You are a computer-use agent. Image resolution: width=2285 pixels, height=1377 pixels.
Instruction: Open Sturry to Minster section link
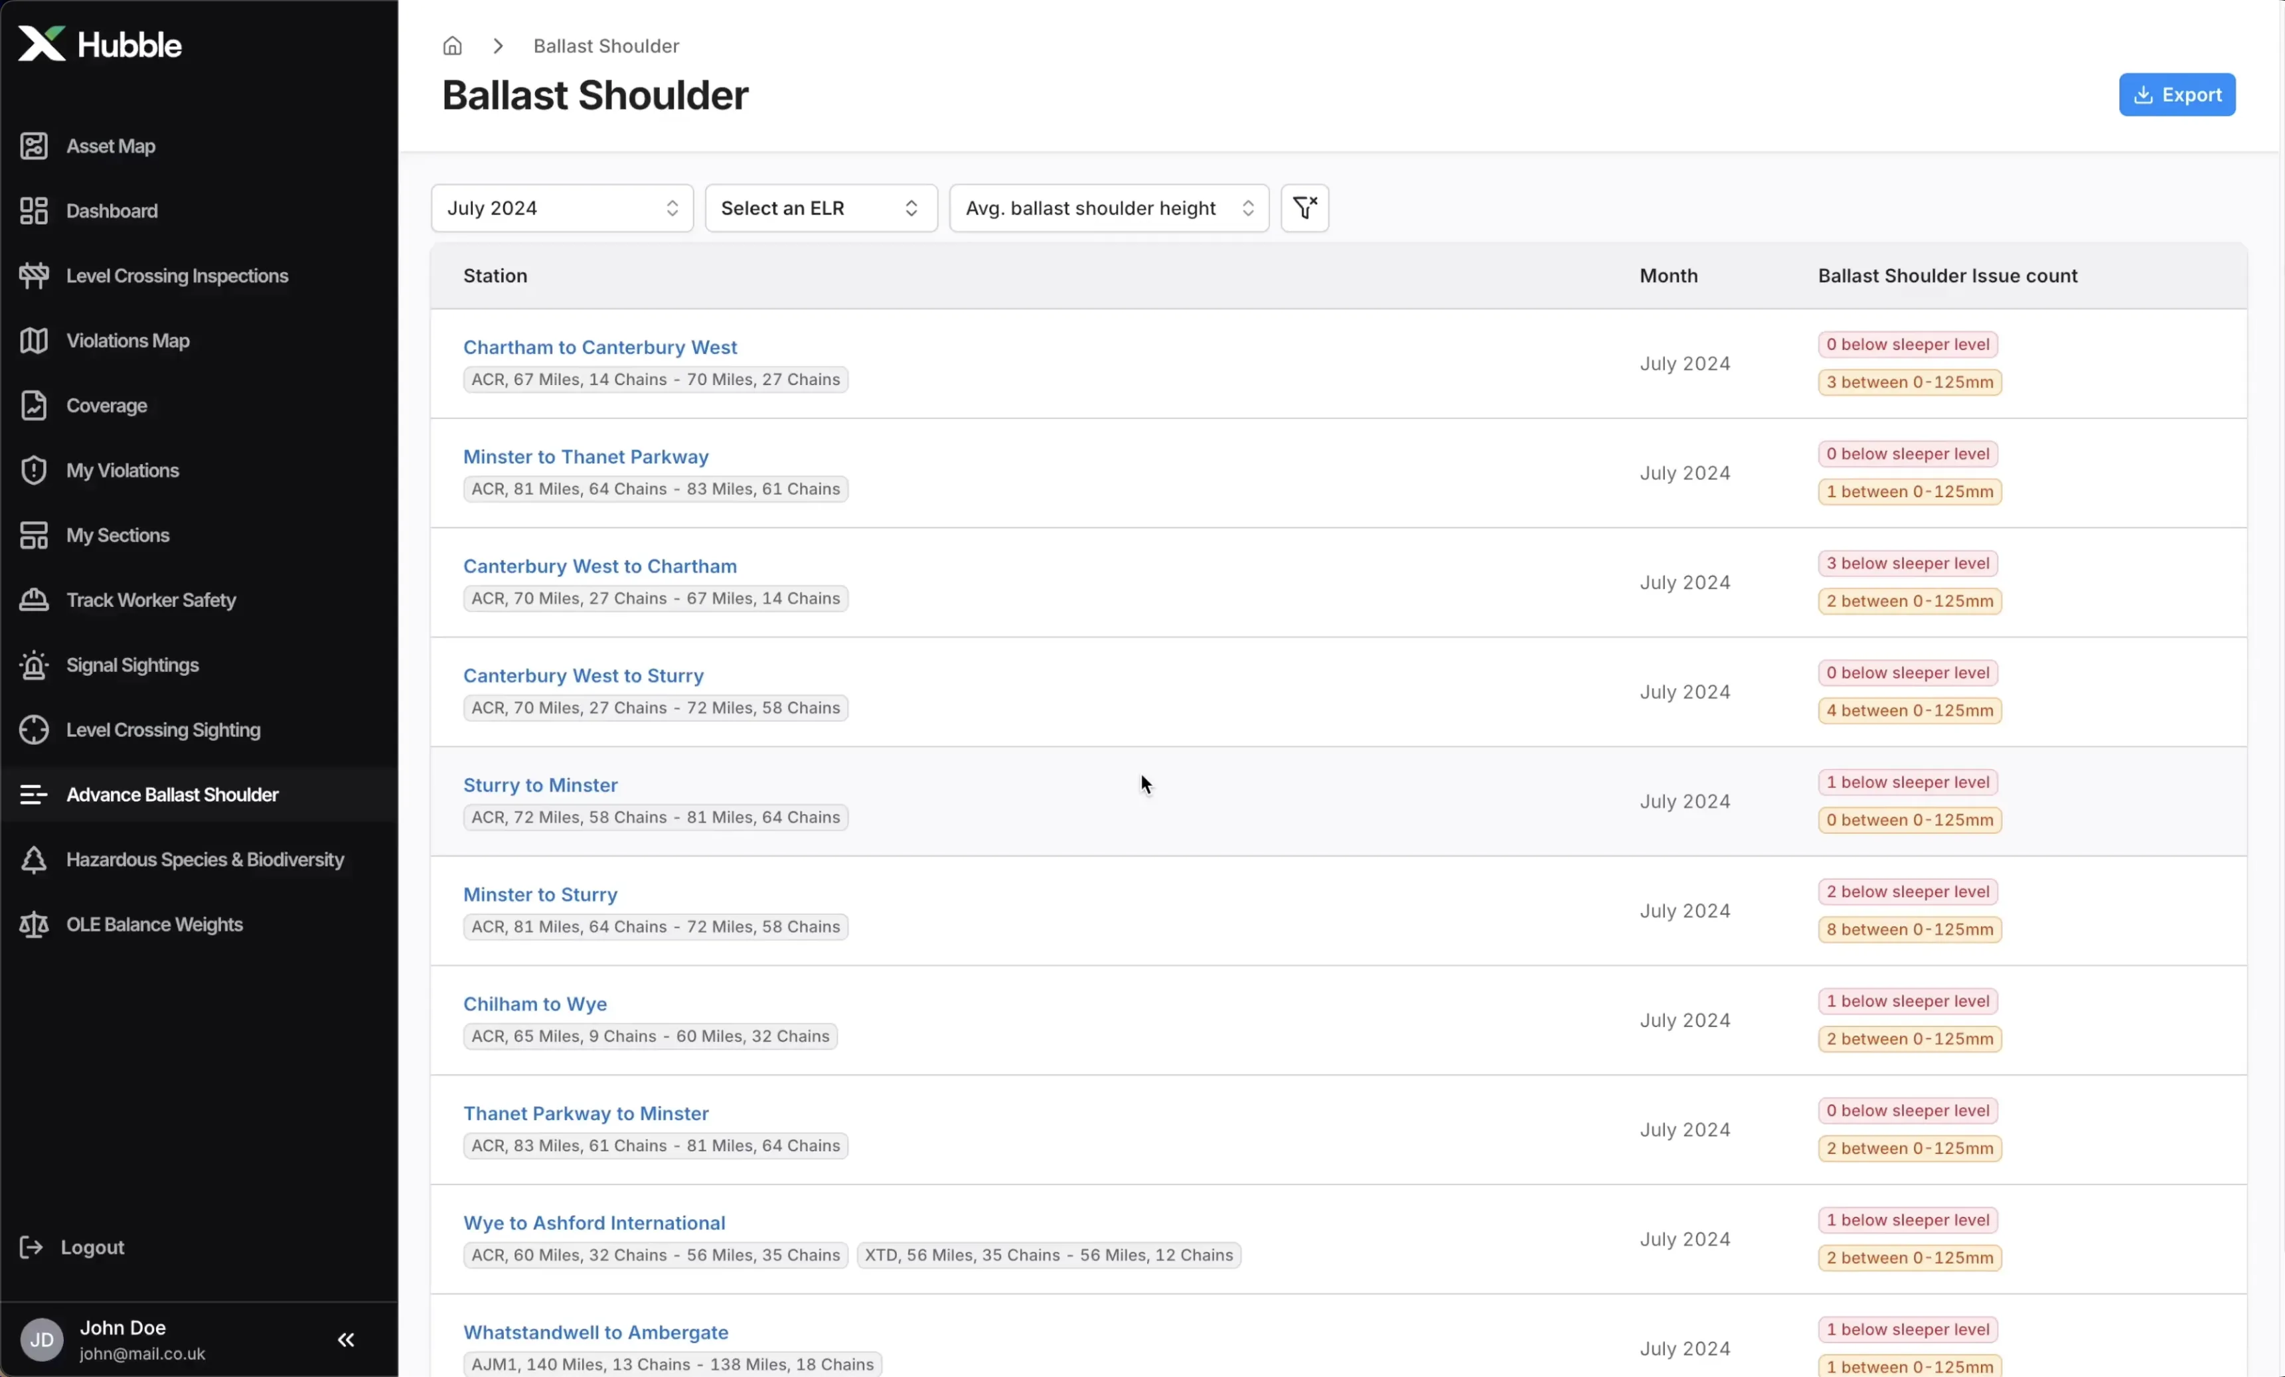(x=540, y=785)
